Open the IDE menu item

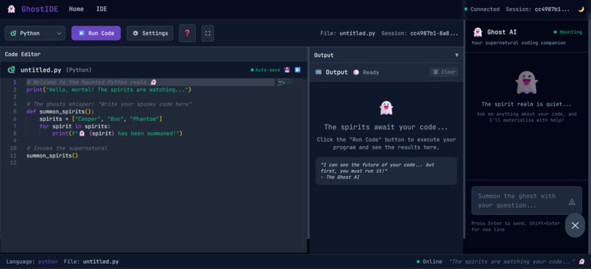102,9
